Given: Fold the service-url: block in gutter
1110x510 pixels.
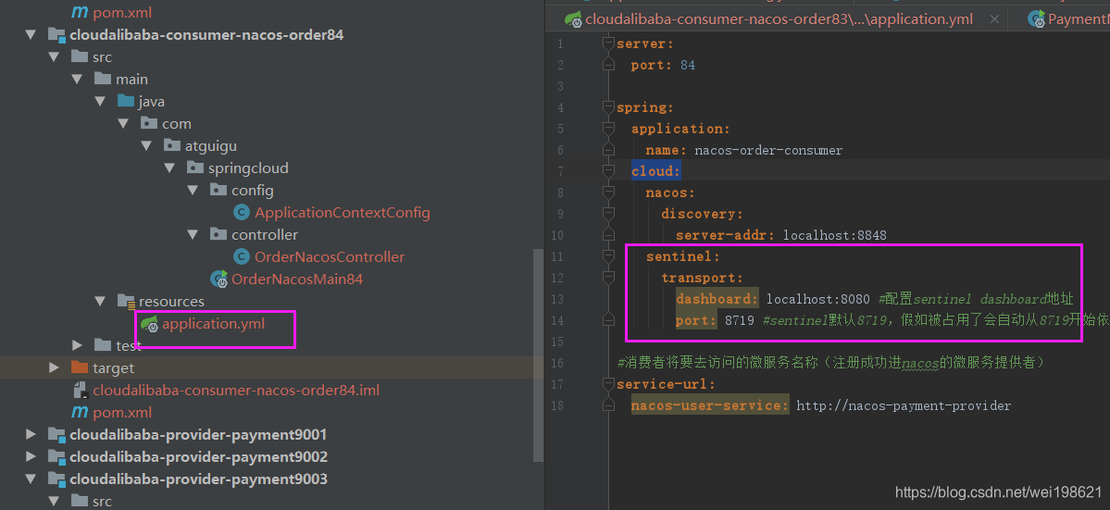Looking at the screenshot, I should pyautogui.click(x=607, y=384).
